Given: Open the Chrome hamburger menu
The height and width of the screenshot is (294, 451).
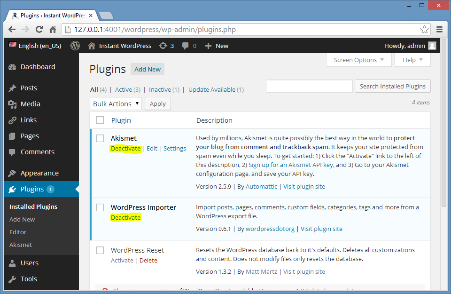Looking at the screenshot, I should [x=439, y=29].
